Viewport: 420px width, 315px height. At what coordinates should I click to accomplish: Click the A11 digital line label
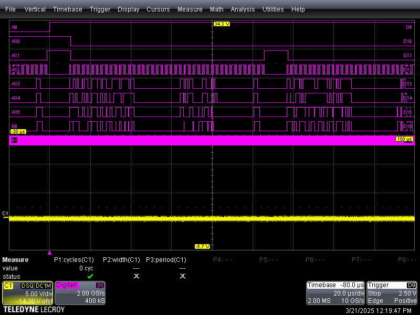16,56
